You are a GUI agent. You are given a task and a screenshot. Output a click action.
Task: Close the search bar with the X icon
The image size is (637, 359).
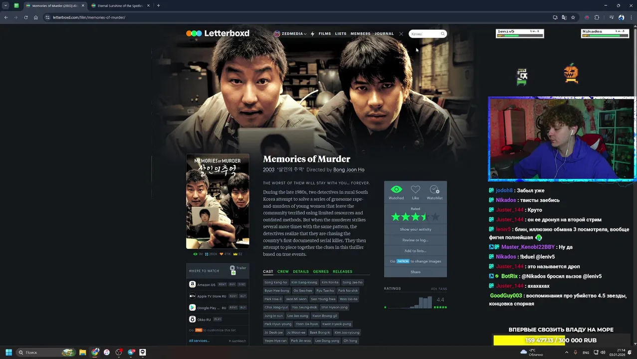(x=401, y=34)
